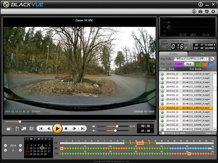Image resolution: width=218 pixels, height=163 pixels.
Task: Print using the printer icon
Action: pyautogui.click(x=207, y=11)
